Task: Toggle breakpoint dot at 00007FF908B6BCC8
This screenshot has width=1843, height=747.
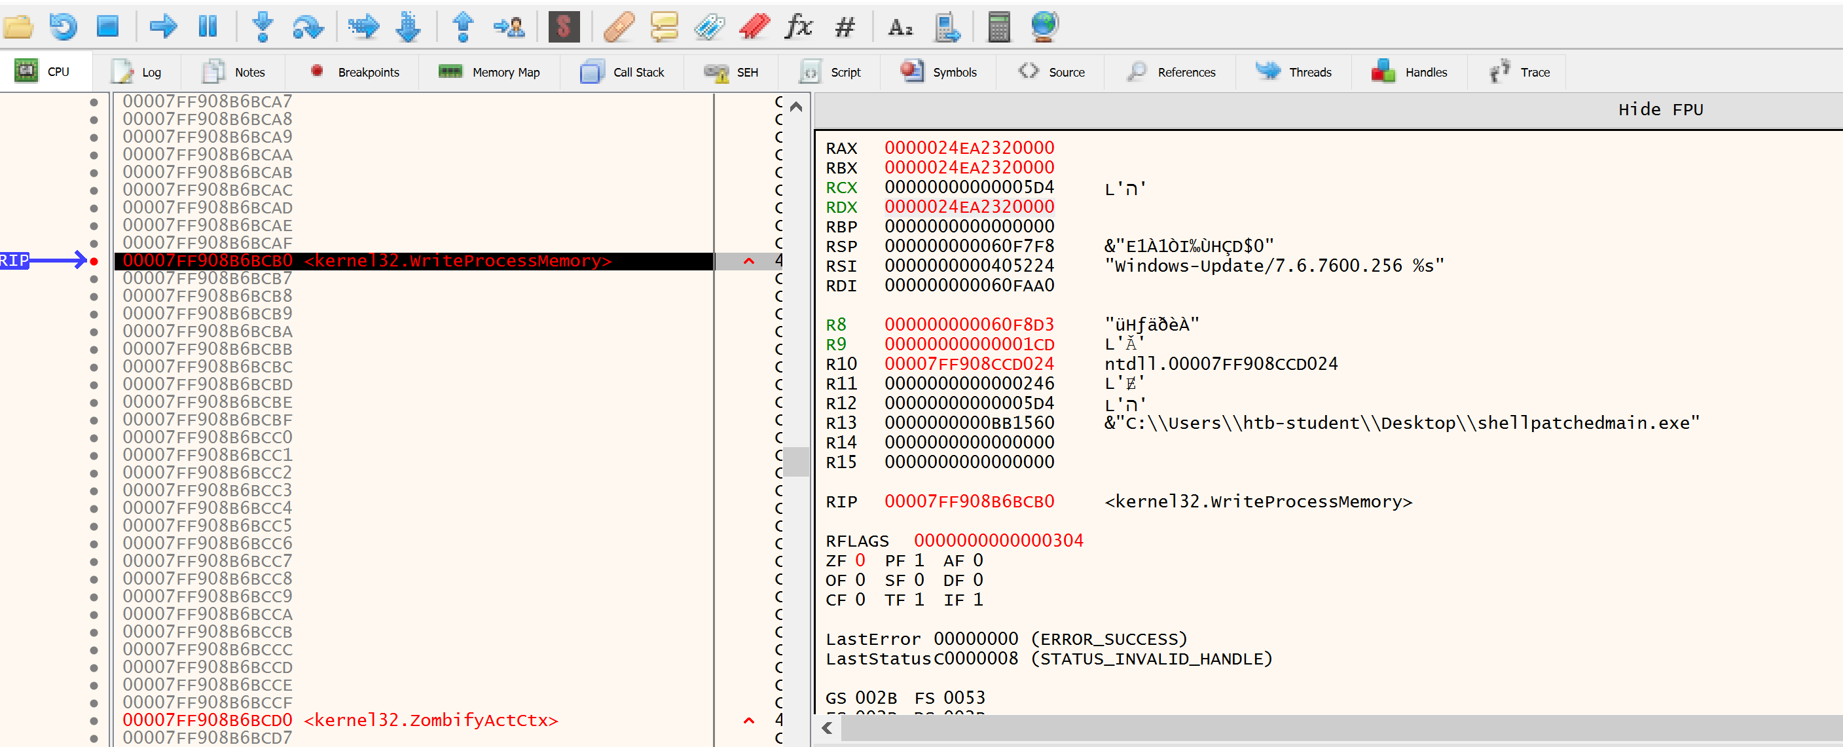Action: tap(94, 579)
